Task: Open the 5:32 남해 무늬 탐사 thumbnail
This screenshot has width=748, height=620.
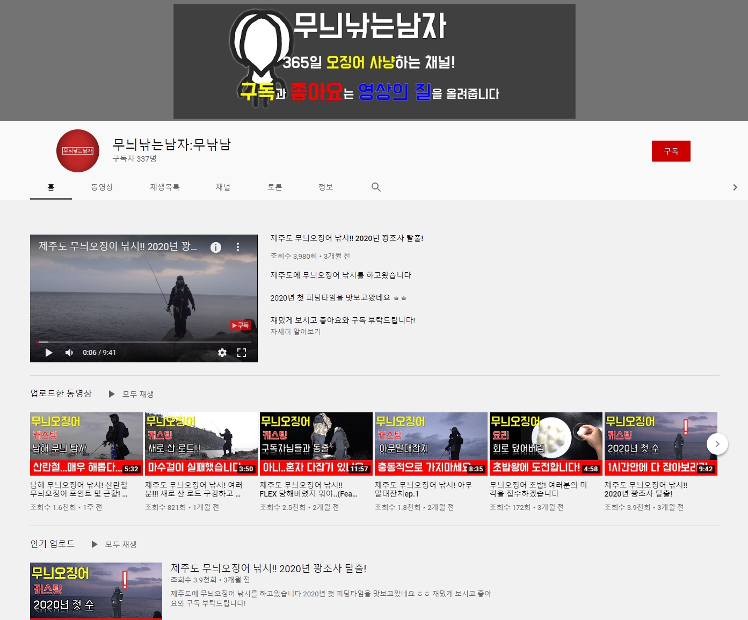Action: 86,443
